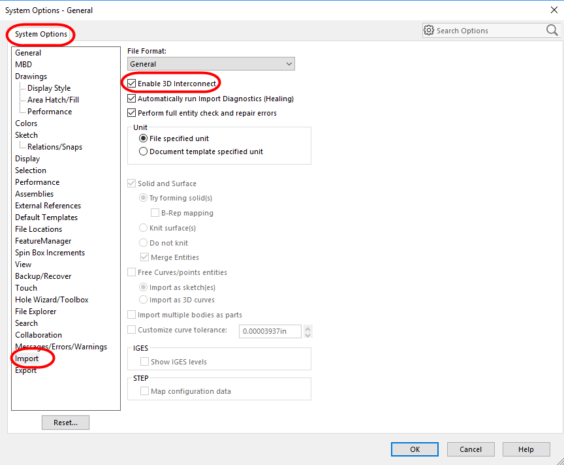Open the File Format dropdown
This screenshot has height=465, width=564.
coord(211,64)
